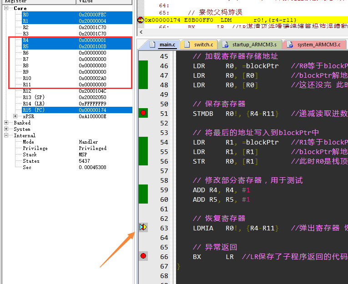The height and width of the screenshot is (284, 348).
Task: Select the R0 register row
Action: [x=77, y=15]
